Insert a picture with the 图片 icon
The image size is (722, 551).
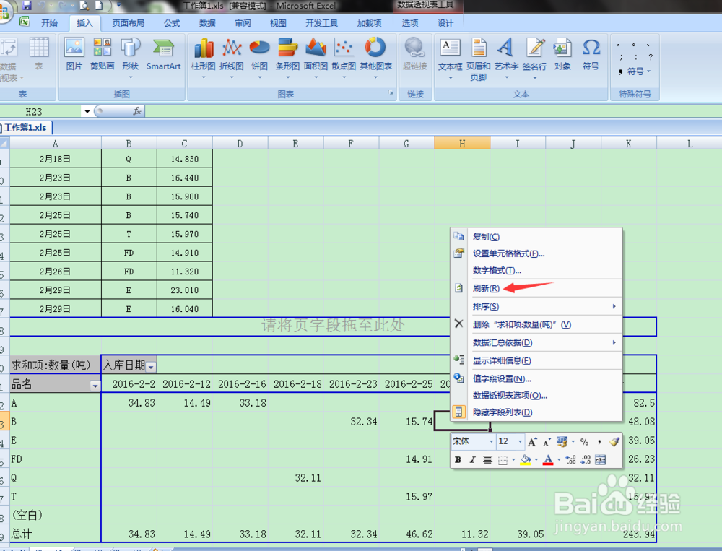pos(74,54)
